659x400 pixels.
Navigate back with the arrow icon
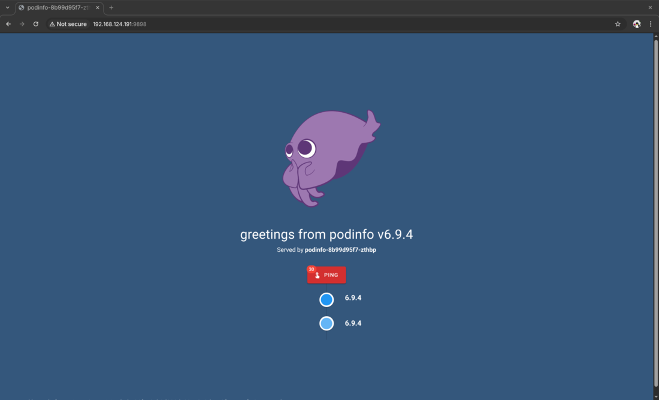[8, 24]
